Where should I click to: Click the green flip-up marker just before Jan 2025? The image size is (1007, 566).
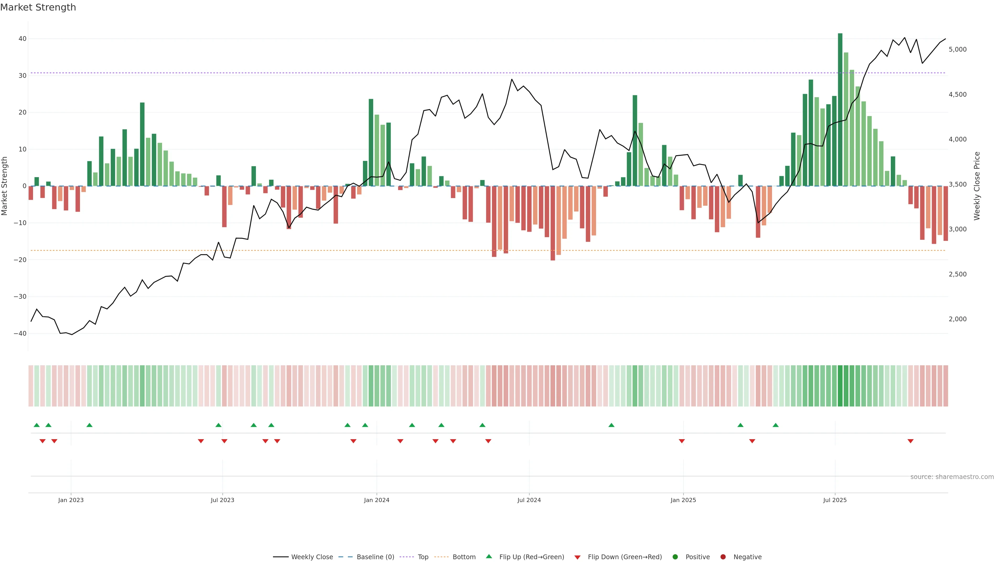tap(611, 425)
